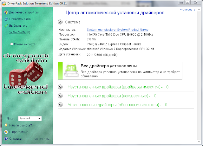Click the install date 2011/06/01 text
This screenshot has height=146, width=203.
pos(102,55)
